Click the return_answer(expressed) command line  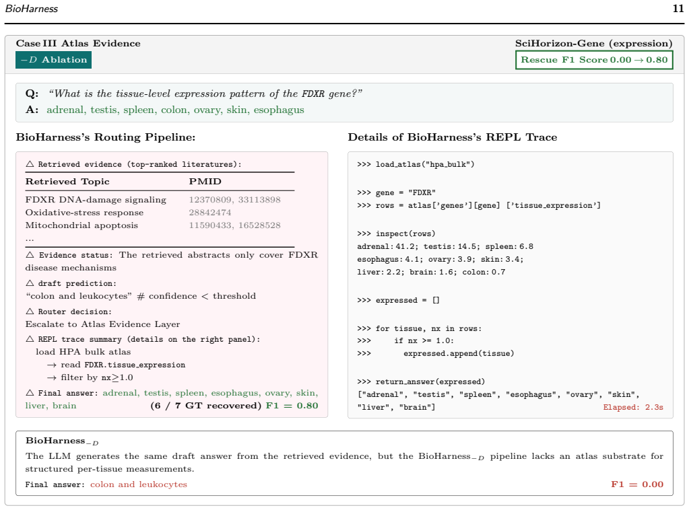pyautogui.click(x=421, y=381)
